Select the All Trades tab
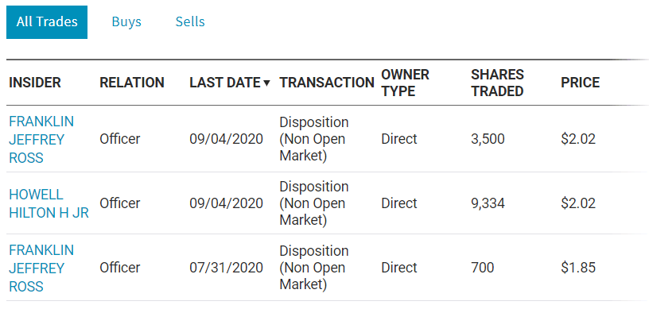Image resolution: width=649 pixels, height=309 pixels. [47, 22]
